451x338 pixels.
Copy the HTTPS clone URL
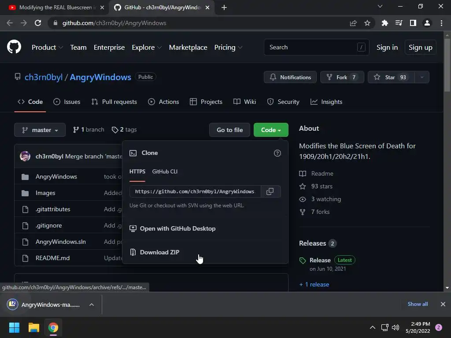click(x=270, y=191)
